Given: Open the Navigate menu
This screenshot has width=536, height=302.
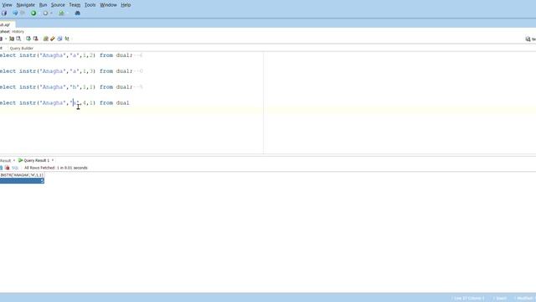Looking at the screenshot, I should (26, 5).
